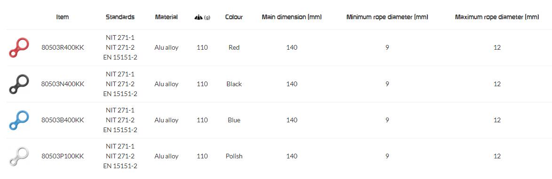Click the red figure-eight descender image

click(x=19, y=48)
